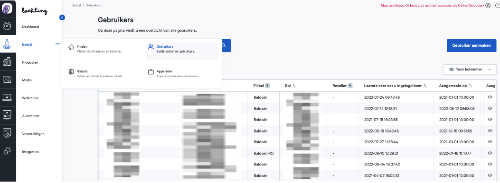Click the Integraties puzzle piece icon

(x=7, y=151)
